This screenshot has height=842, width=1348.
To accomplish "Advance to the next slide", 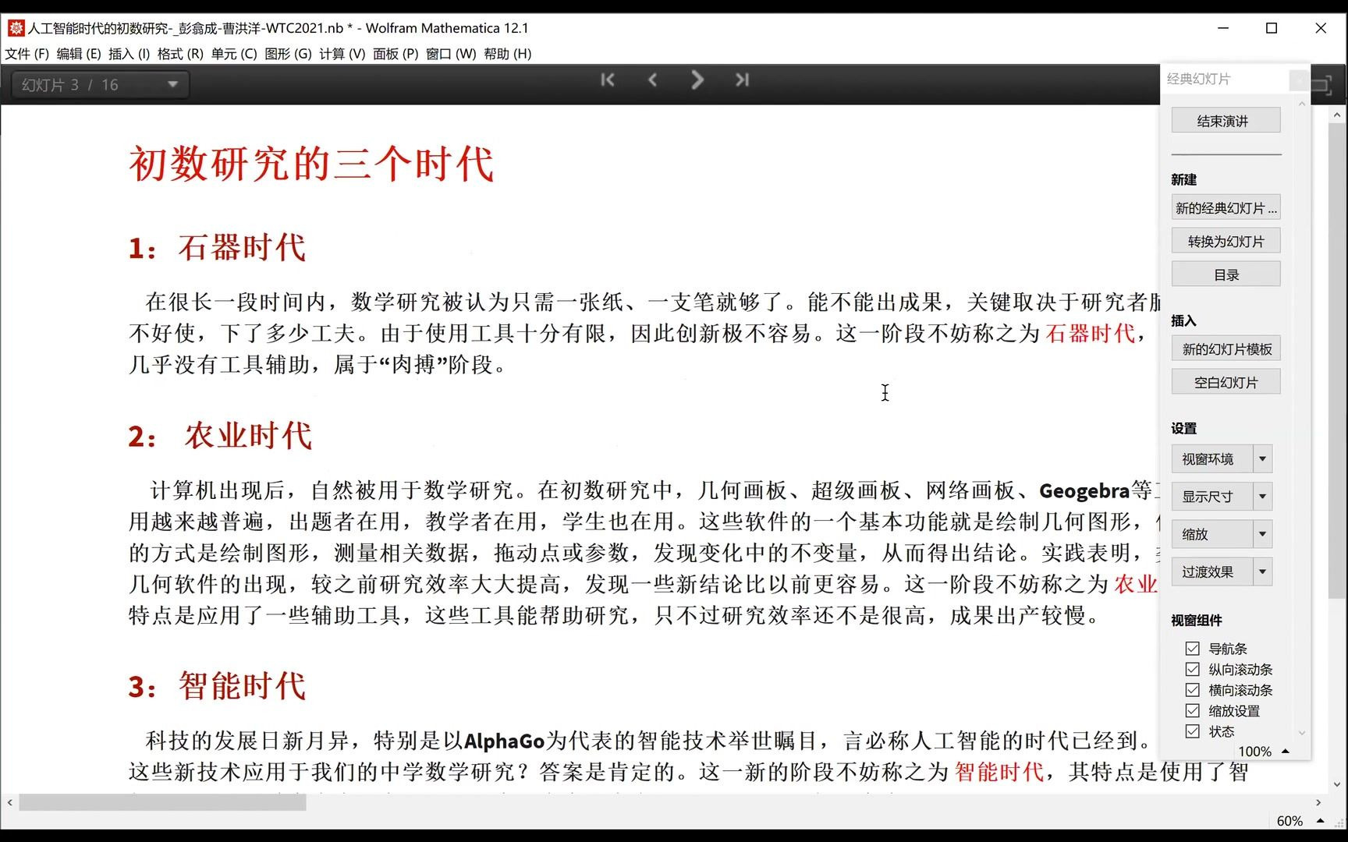I will (x=697, y=80).
